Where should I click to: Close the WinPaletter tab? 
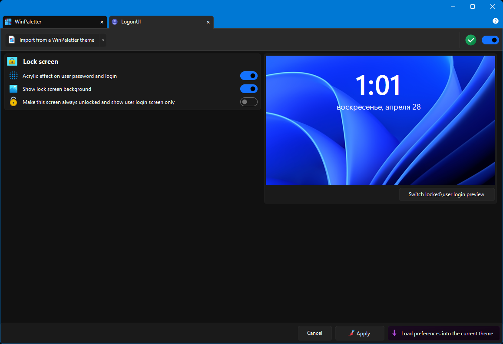[102, 22]
